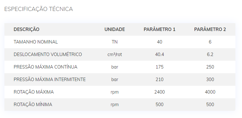
Task: Select the TN unit cell
Action: pos(115,42)
